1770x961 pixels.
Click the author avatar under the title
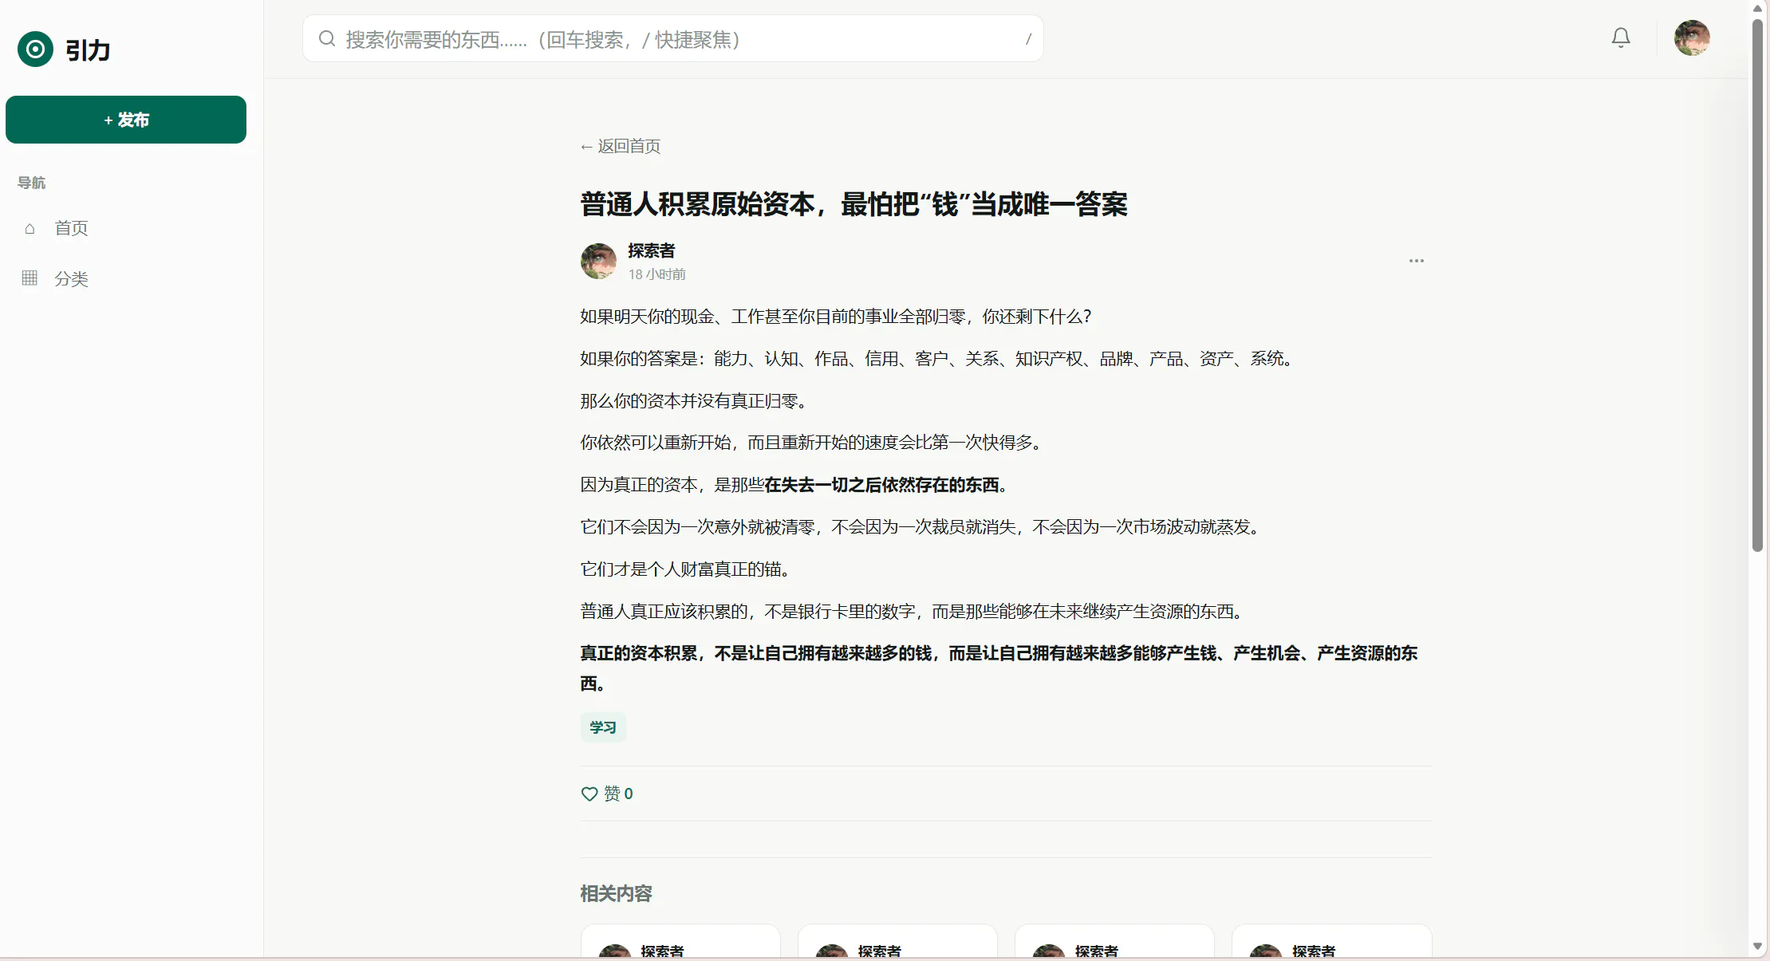click(598, 262)
